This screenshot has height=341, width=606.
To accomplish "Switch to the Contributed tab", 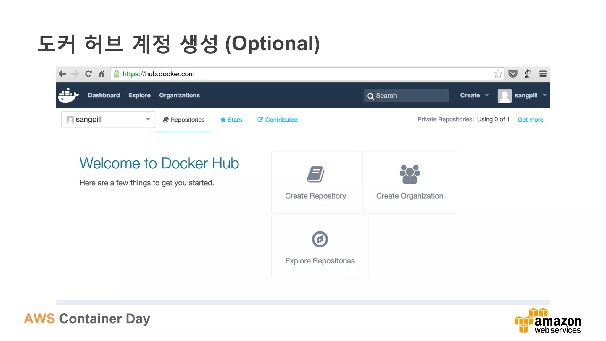I will click(278, 120).
